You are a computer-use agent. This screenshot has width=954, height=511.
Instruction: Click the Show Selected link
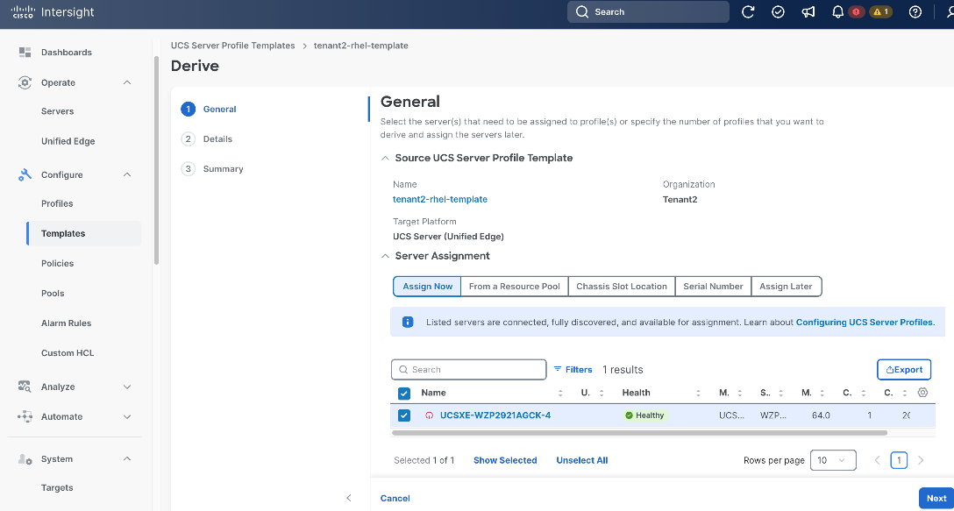click(505, 460)
